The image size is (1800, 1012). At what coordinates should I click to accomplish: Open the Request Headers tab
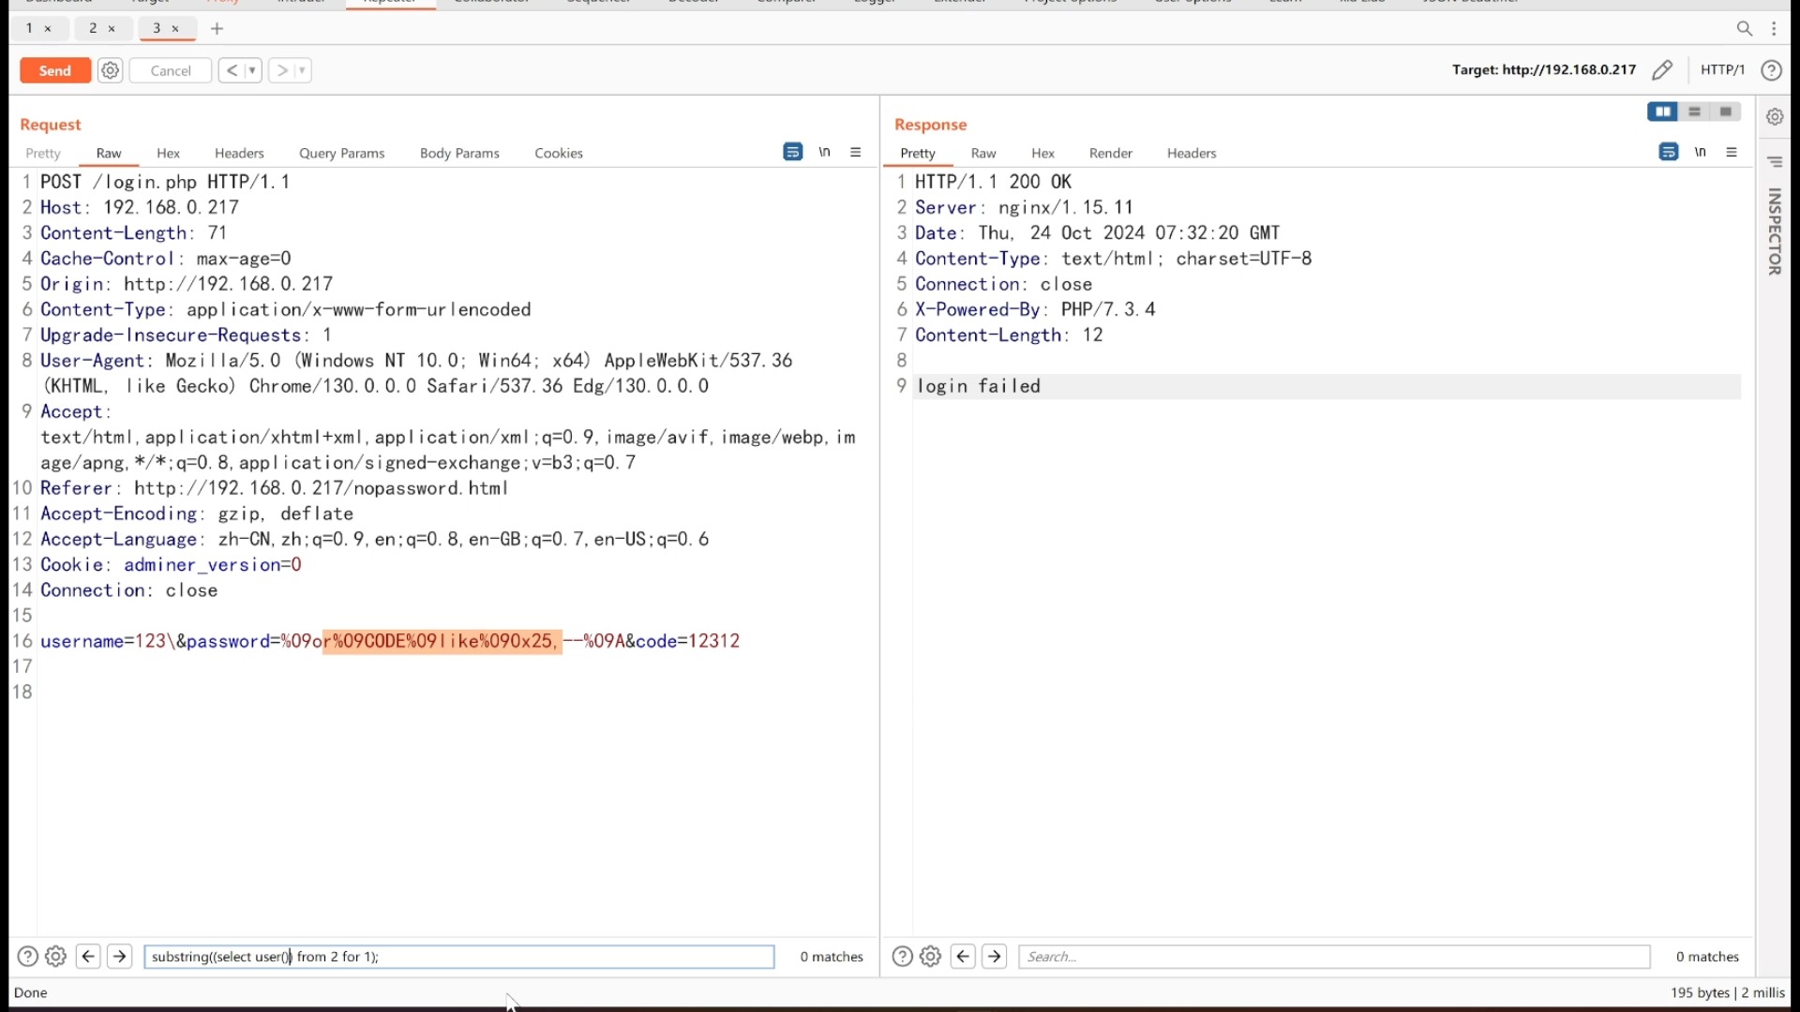point(239,153)
